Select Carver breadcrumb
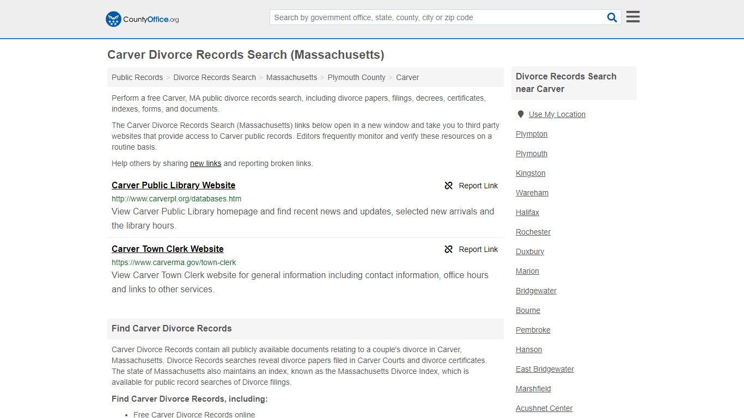Screen dimensions: 744x418 pyautogui.click(x=407, y=77)
